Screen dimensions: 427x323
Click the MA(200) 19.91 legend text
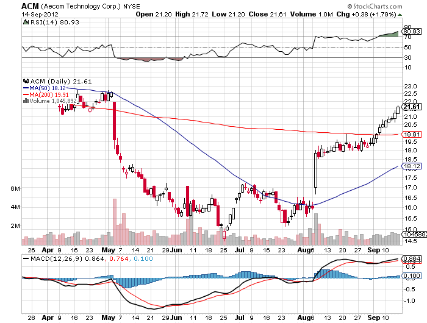49,94
